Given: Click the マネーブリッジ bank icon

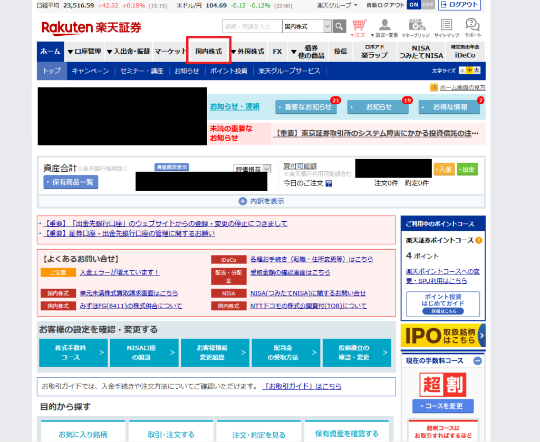Looking at the screenshot, I should click(416, 28).
